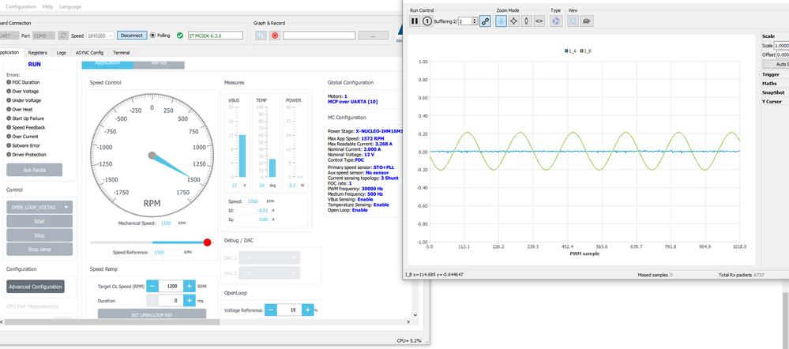Image resolution: width=789 pixels, height=349 pixels.
Task: Click the record file path field
Action: pyautogui.click(x=319, y=36)
